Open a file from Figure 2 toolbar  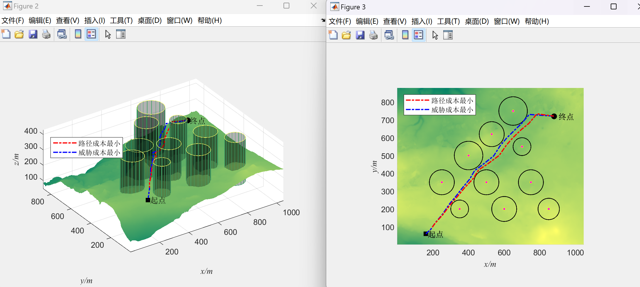click(19, 34)
